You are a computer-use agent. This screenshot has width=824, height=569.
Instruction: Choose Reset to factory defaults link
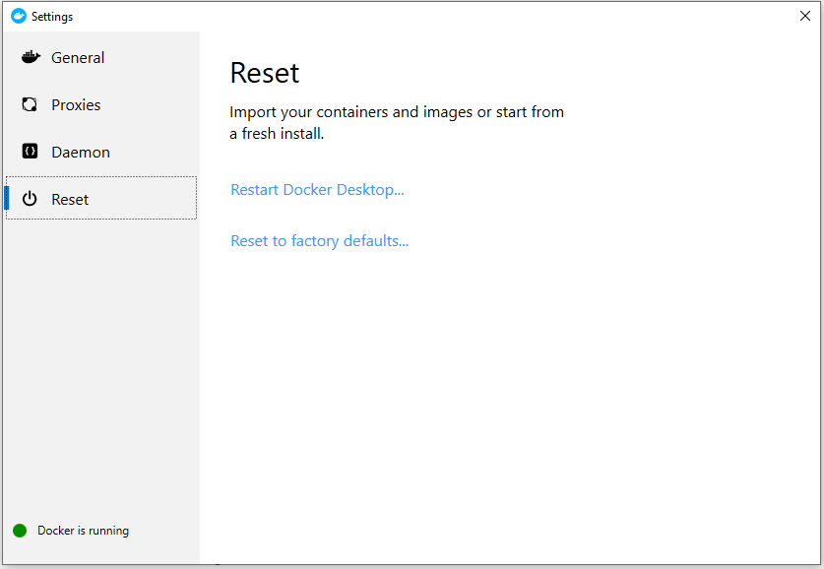(x=319, y=241)
